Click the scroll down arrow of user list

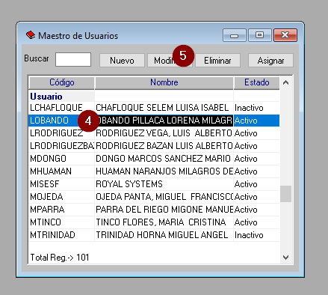pyautogui.click(x=285, y=257)
